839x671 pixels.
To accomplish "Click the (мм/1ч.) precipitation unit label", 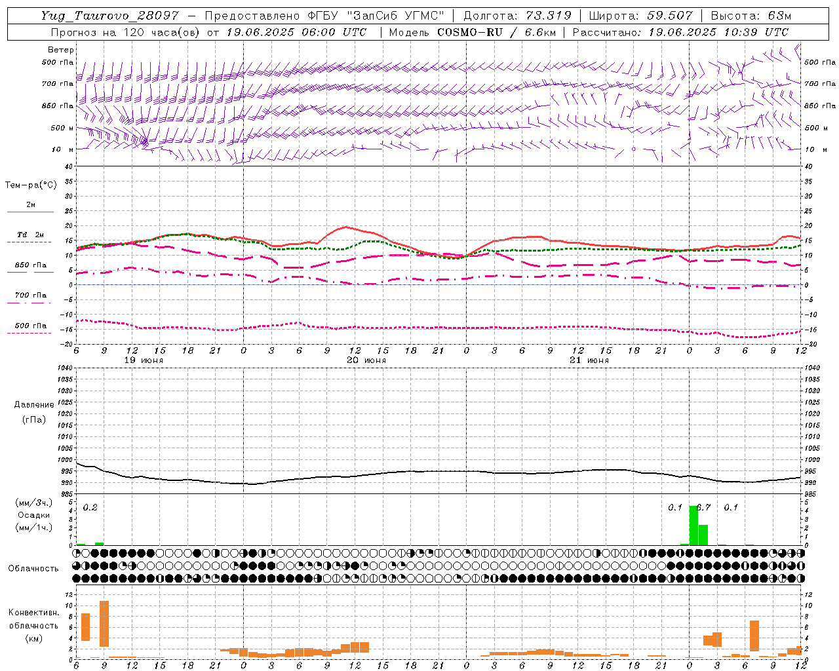I will tap(34, 527).
